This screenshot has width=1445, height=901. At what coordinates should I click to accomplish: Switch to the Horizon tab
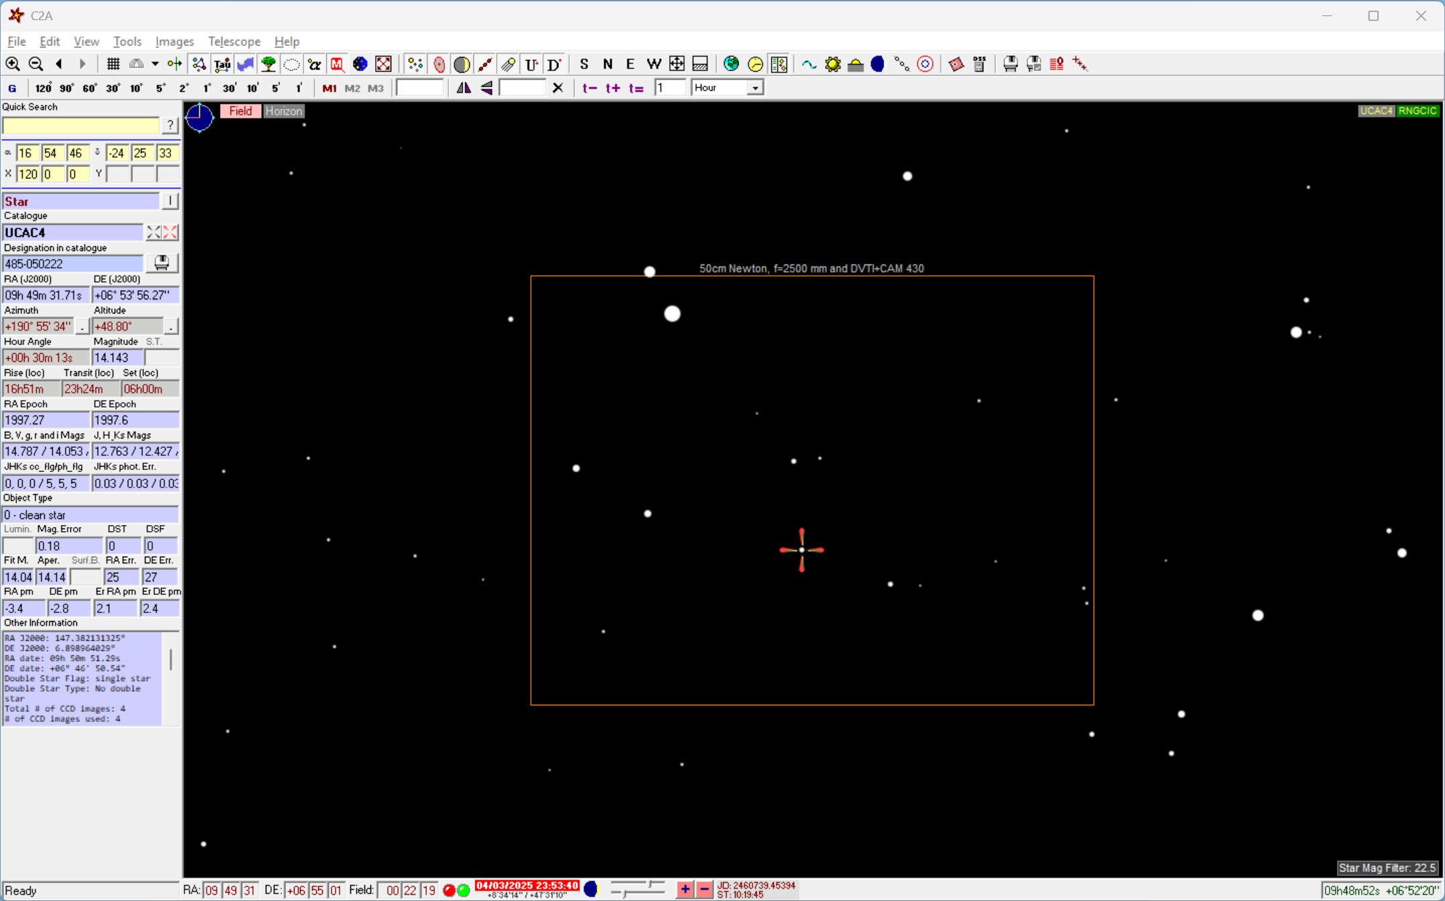click(283, 111)
